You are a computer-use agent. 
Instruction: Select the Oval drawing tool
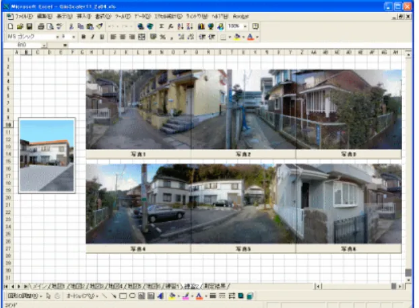click(132, 296)
